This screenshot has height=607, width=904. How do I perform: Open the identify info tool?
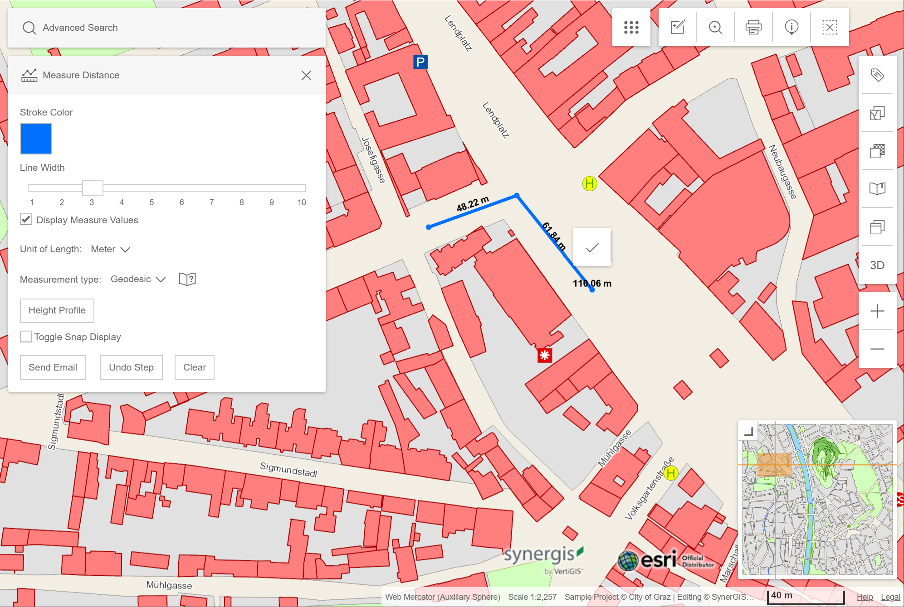[792, 27]
